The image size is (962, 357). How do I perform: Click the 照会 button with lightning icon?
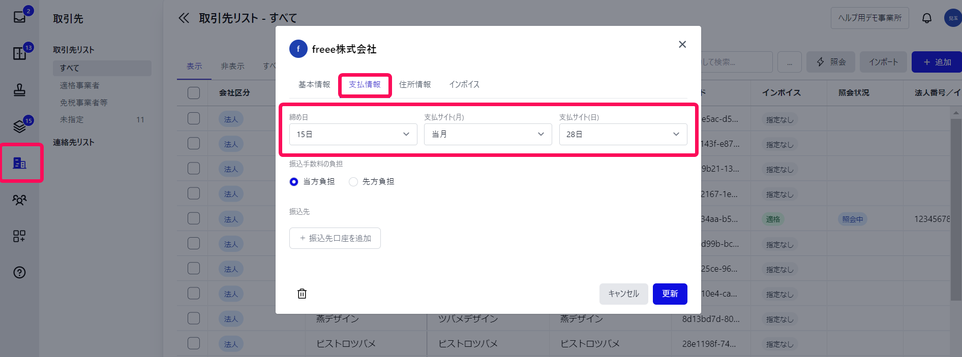(831, 62)
